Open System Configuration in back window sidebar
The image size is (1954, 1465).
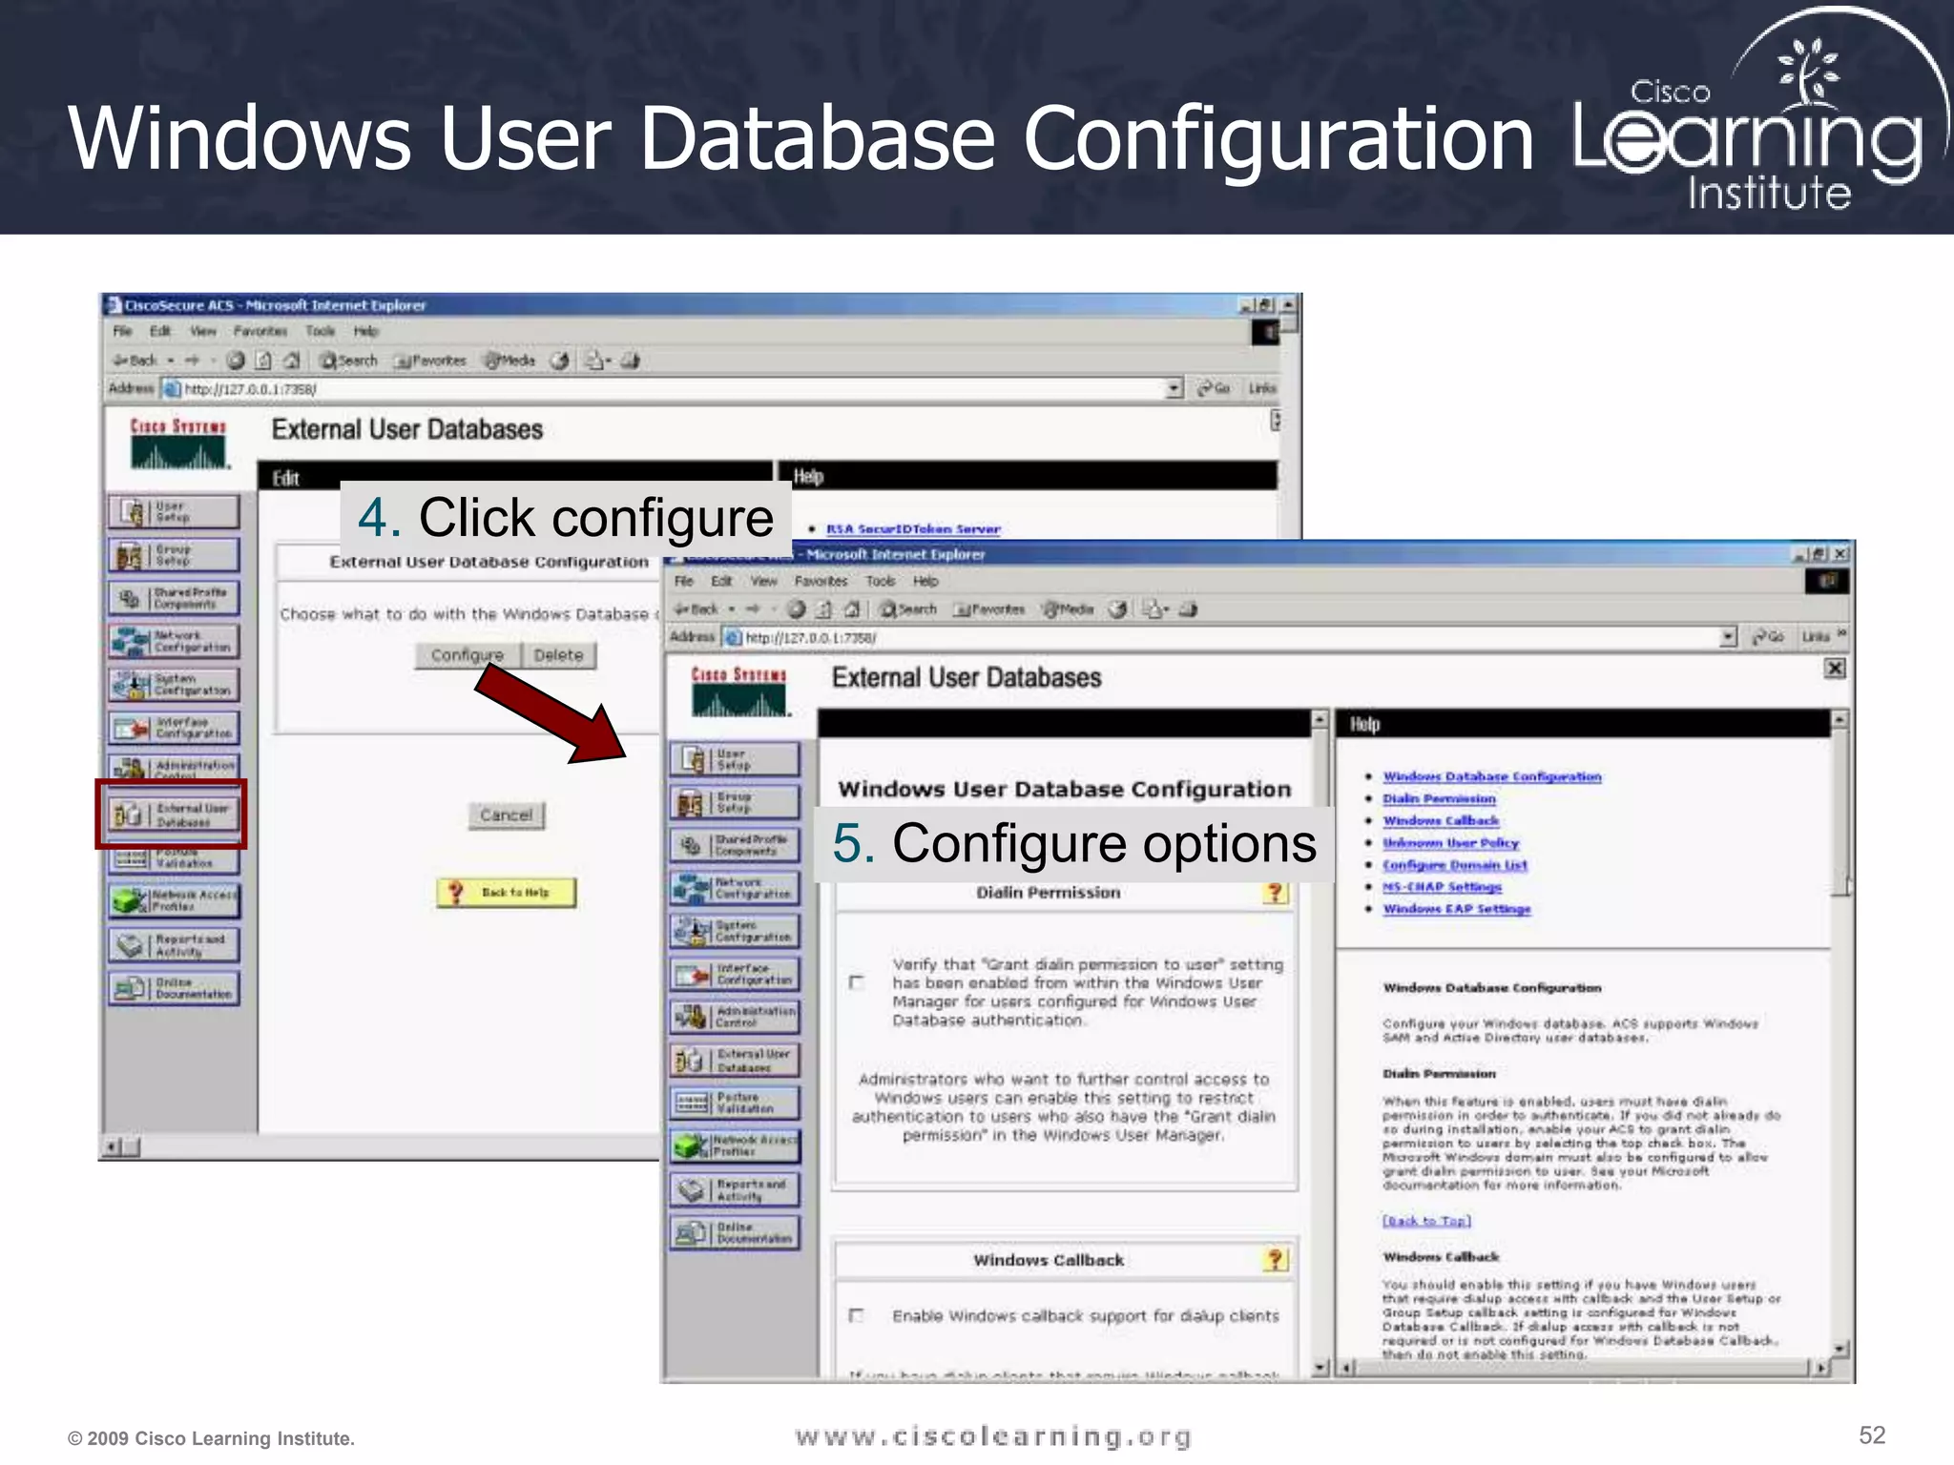click(174, 684)
